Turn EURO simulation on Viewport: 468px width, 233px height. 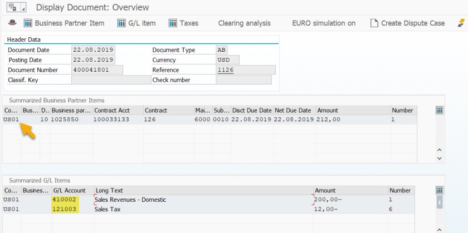pos(324,23)
